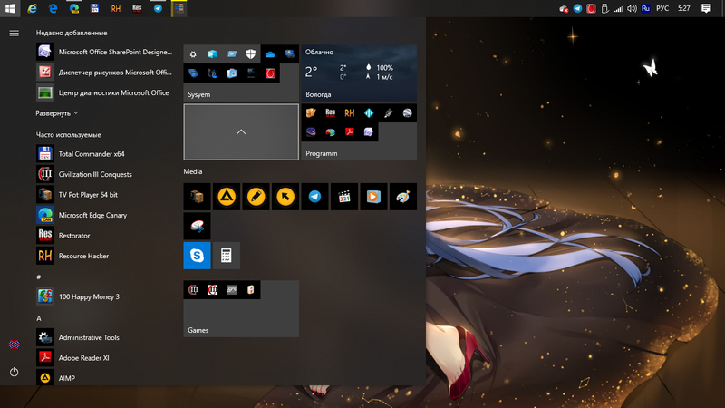
Task: Switch input language via РУС indicator
Action: point(662,8)
